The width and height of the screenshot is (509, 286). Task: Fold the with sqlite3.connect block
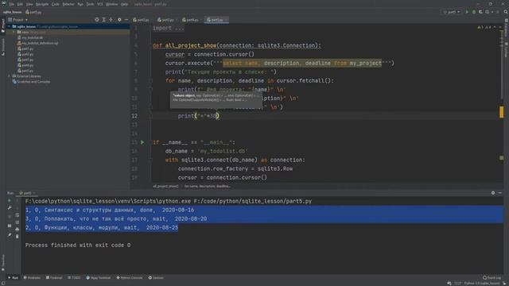tap(151, 160)
